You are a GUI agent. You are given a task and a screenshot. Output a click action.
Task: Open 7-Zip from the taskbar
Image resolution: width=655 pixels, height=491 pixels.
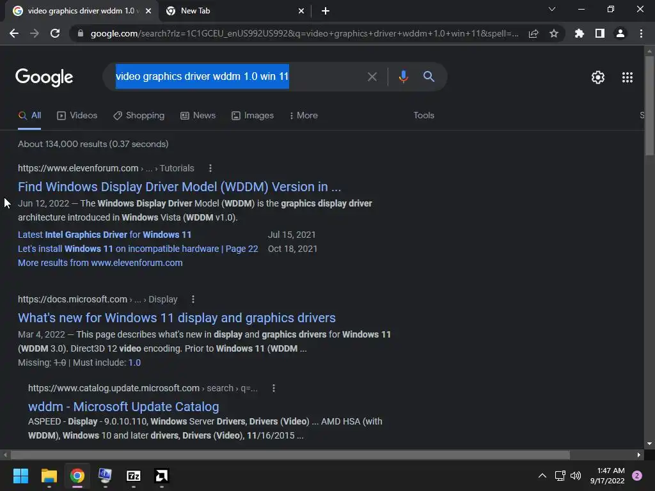(x=133, y=476)
